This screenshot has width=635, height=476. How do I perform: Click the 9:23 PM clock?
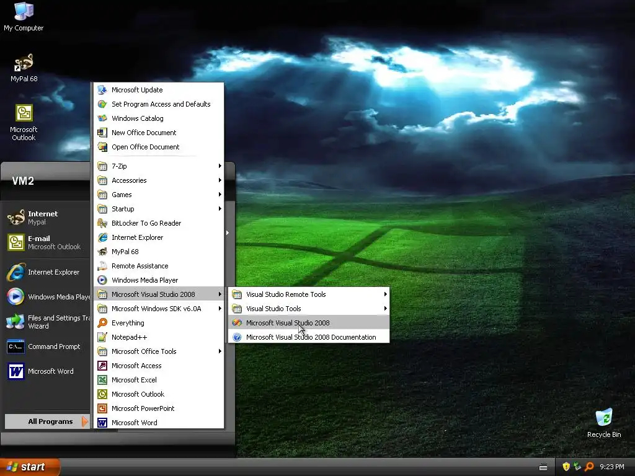tap(612, 467)
